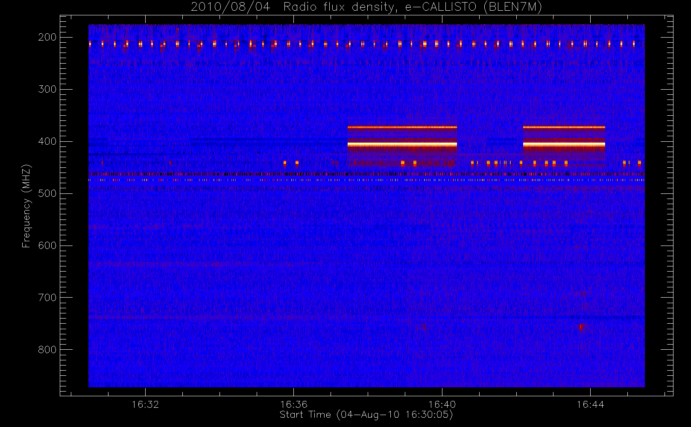The image size is (691, 427).
Task: Click the 'Start Time (04-Aug-10 16:30:05)' label
Action: pos(366,415)
